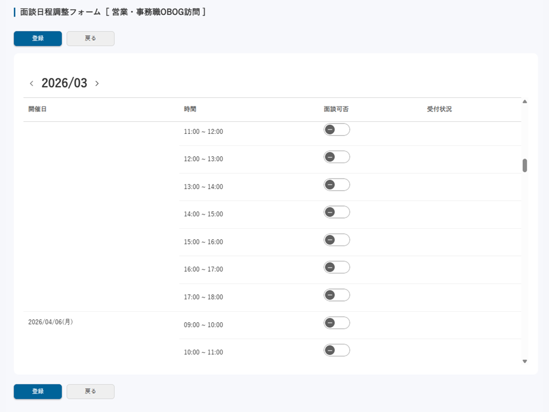
Task: Toggle availability for 12:00 ~ 13:00 slot
Action: [x=336, y=157]
